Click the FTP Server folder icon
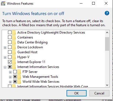Screen dimensions: 113x101 (x=19, y=72)
